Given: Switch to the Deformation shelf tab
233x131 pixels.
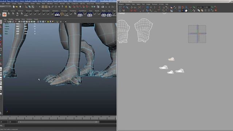Looking at the screenshot, I should coord(46,11).
